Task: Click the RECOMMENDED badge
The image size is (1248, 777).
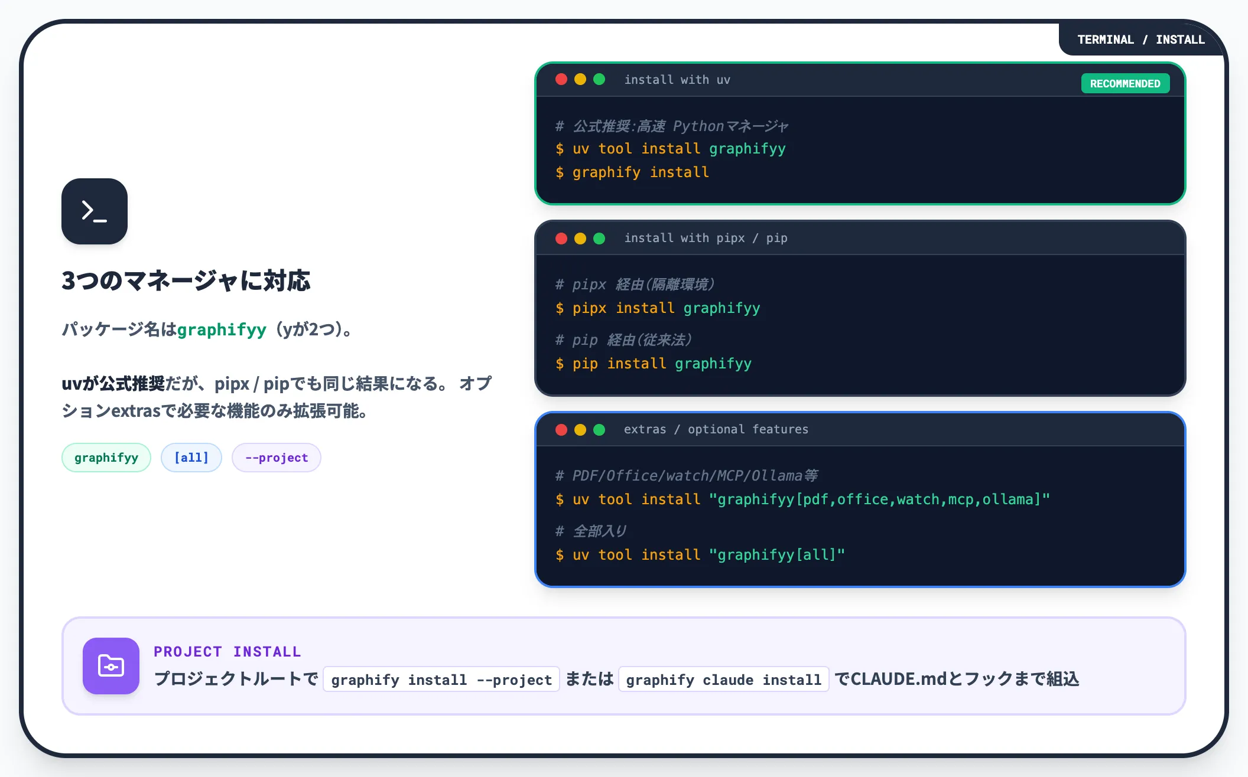Action: [x=1125, y=83]
